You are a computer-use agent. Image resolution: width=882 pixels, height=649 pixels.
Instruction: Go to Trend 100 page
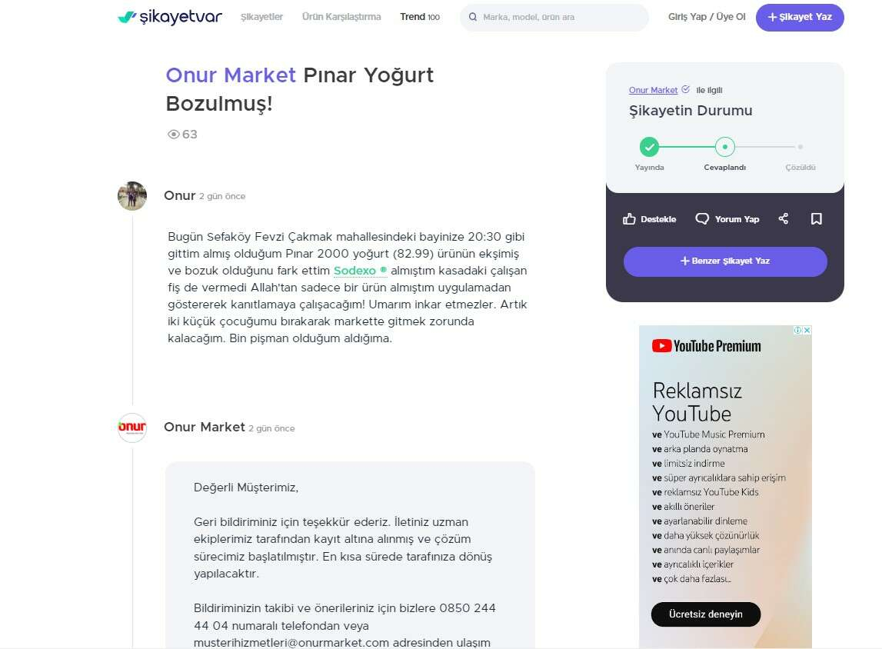pyautogui.click(x=420, y=17)
